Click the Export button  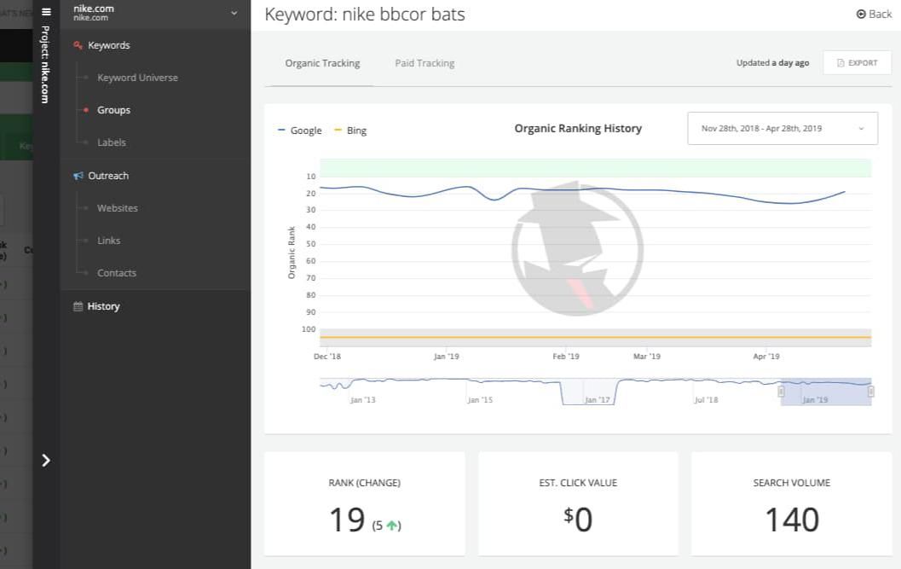point(857,63)
